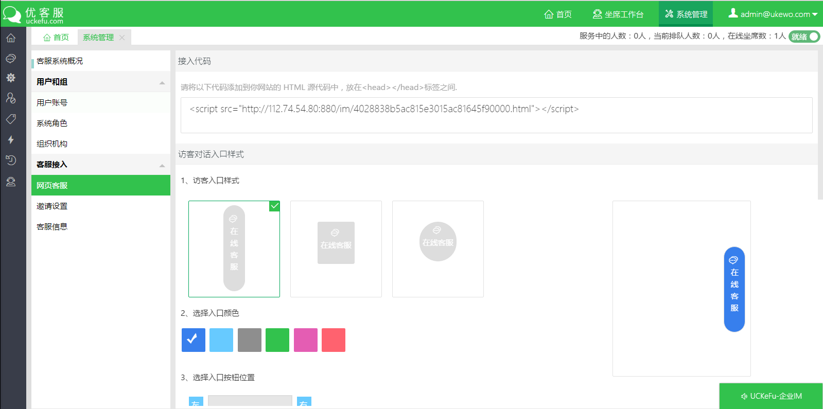823x409 pixels.
Task: Open 系统管理 in top navigation
Action: click(686, 14)
